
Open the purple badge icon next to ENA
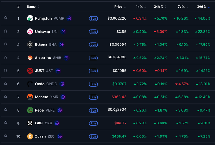click(x=62, y=45)
